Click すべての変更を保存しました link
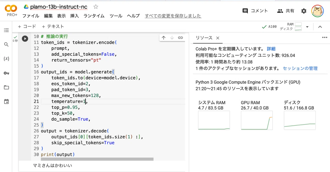The height and width of the screenshot is (172, 330). coord(173,16)
